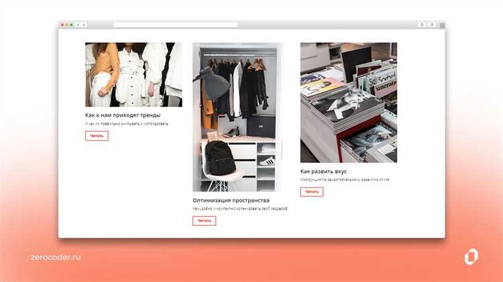Close the browser window with red button
The image size is (503, 282).
point(62,25)
